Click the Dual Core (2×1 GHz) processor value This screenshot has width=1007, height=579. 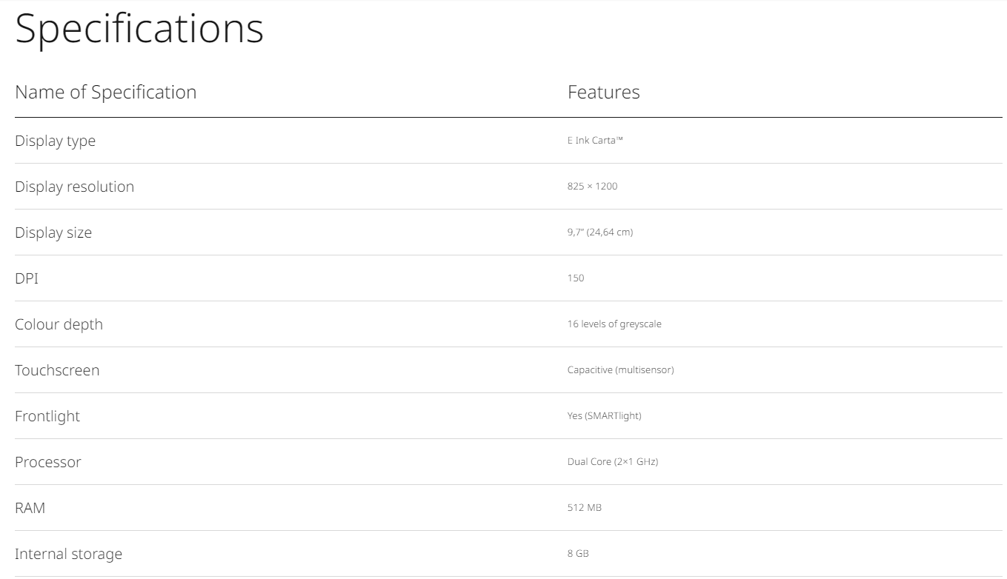tap(613, 462)
